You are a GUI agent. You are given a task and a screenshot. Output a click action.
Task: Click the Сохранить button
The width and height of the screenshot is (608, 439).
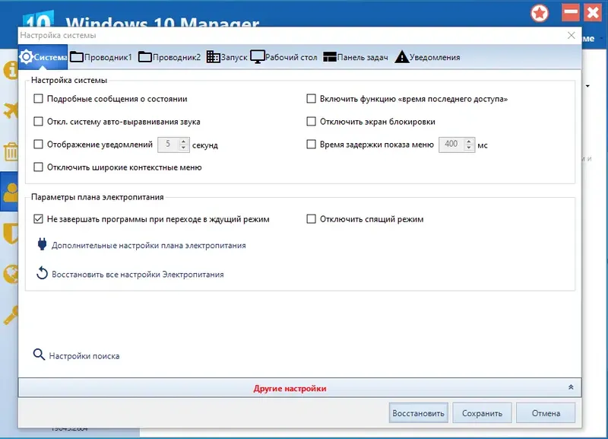click(482, 413)
